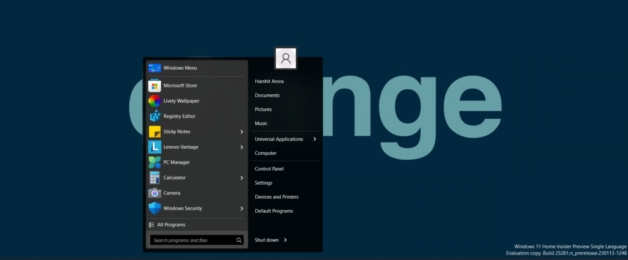Open Lenovo Vantage icon
The height and width of the screenshot is (260, 628).
pyautogui.click(x=155, y=147)
